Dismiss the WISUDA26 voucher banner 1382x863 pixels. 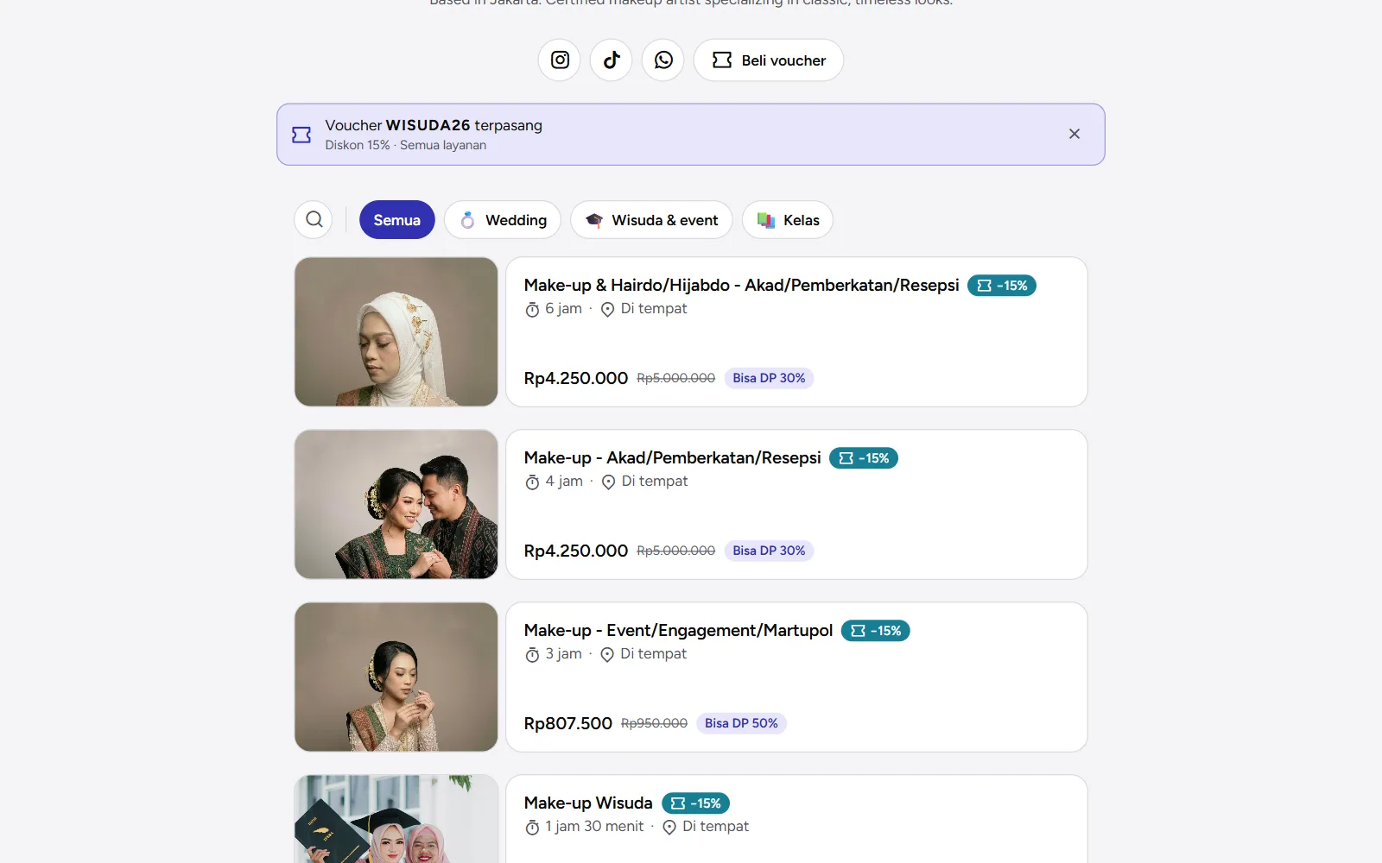click(1075, 134)
